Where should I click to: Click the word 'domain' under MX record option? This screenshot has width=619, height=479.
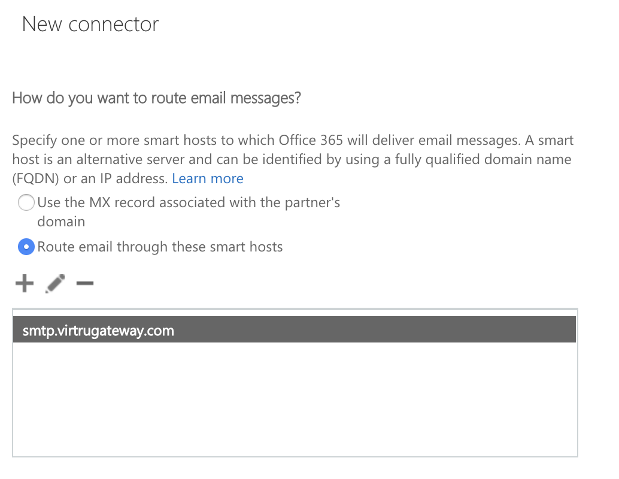61,222
